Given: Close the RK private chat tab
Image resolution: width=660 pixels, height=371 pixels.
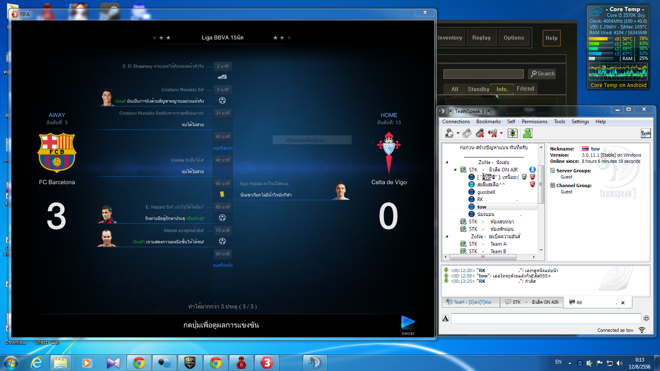Looking at the screenshot, I should tap(623, 303).
